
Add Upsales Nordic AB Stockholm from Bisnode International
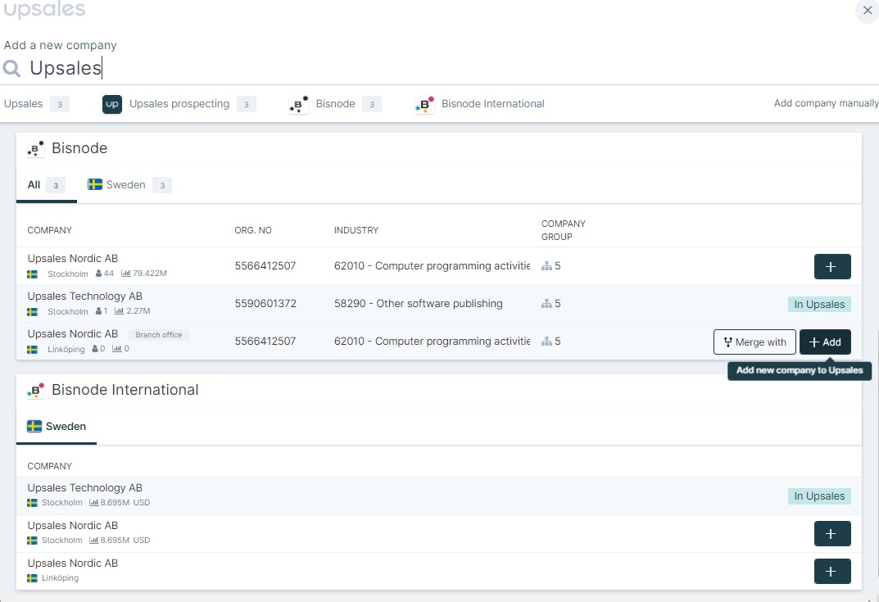point(832,534)
